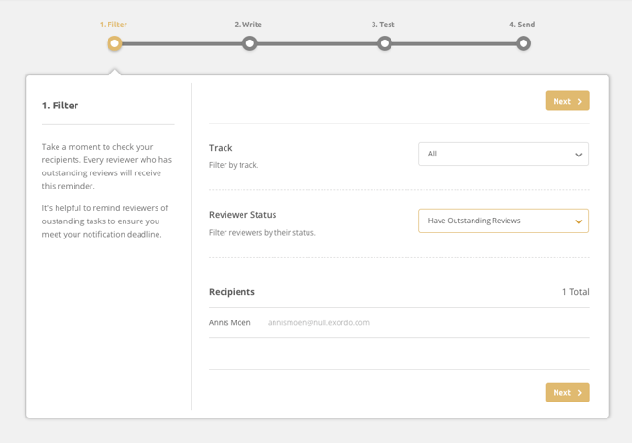Click the Send step circle marker

[524, 43]
